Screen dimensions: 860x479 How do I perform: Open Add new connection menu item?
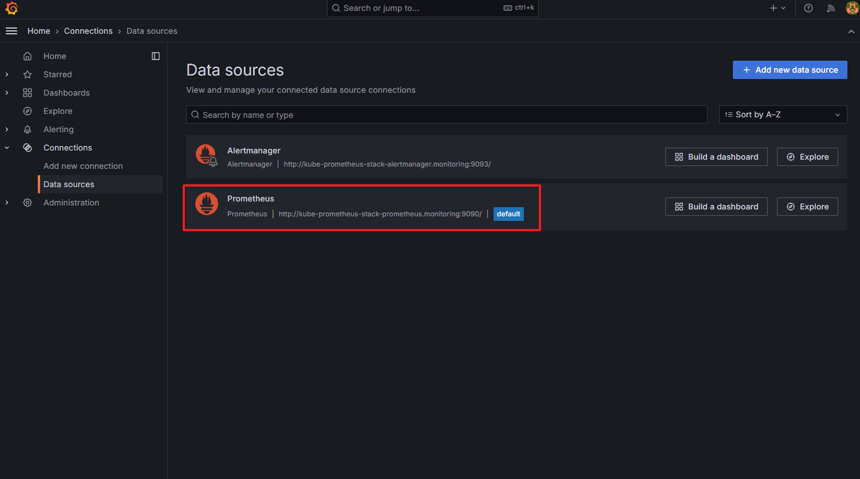(x=83, y=166)
